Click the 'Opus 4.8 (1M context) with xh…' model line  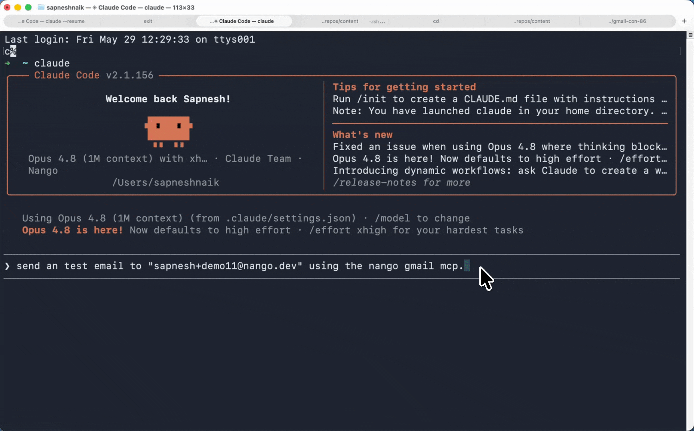coord(118,158)
